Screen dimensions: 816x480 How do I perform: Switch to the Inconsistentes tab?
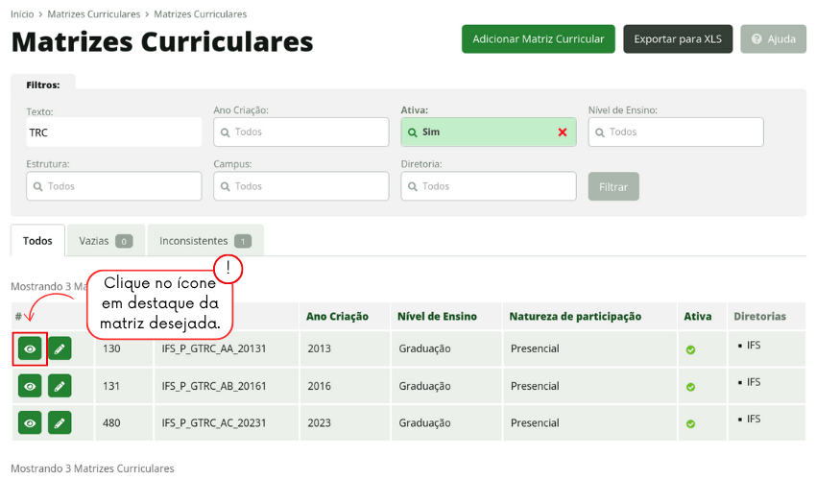tap(204, 241)
